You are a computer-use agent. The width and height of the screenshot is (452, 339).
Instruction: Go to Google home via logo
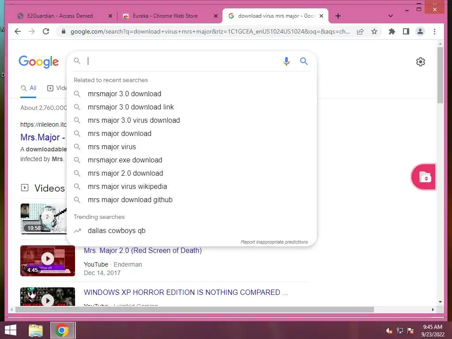(x=39, y=62)
